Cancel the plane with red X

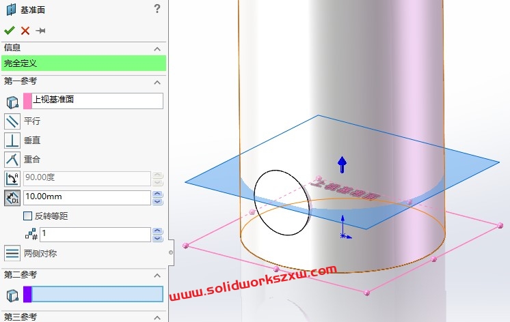click(x=25, y=31)
